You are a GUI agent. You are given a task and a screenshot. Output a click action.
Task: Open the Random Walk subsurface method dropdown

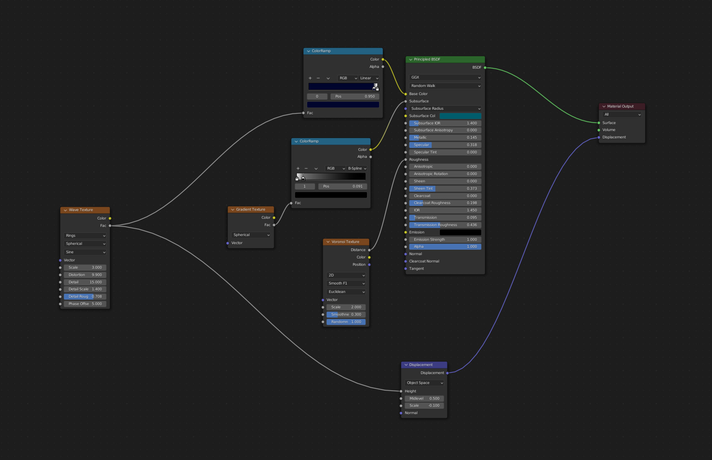point(445,86)
